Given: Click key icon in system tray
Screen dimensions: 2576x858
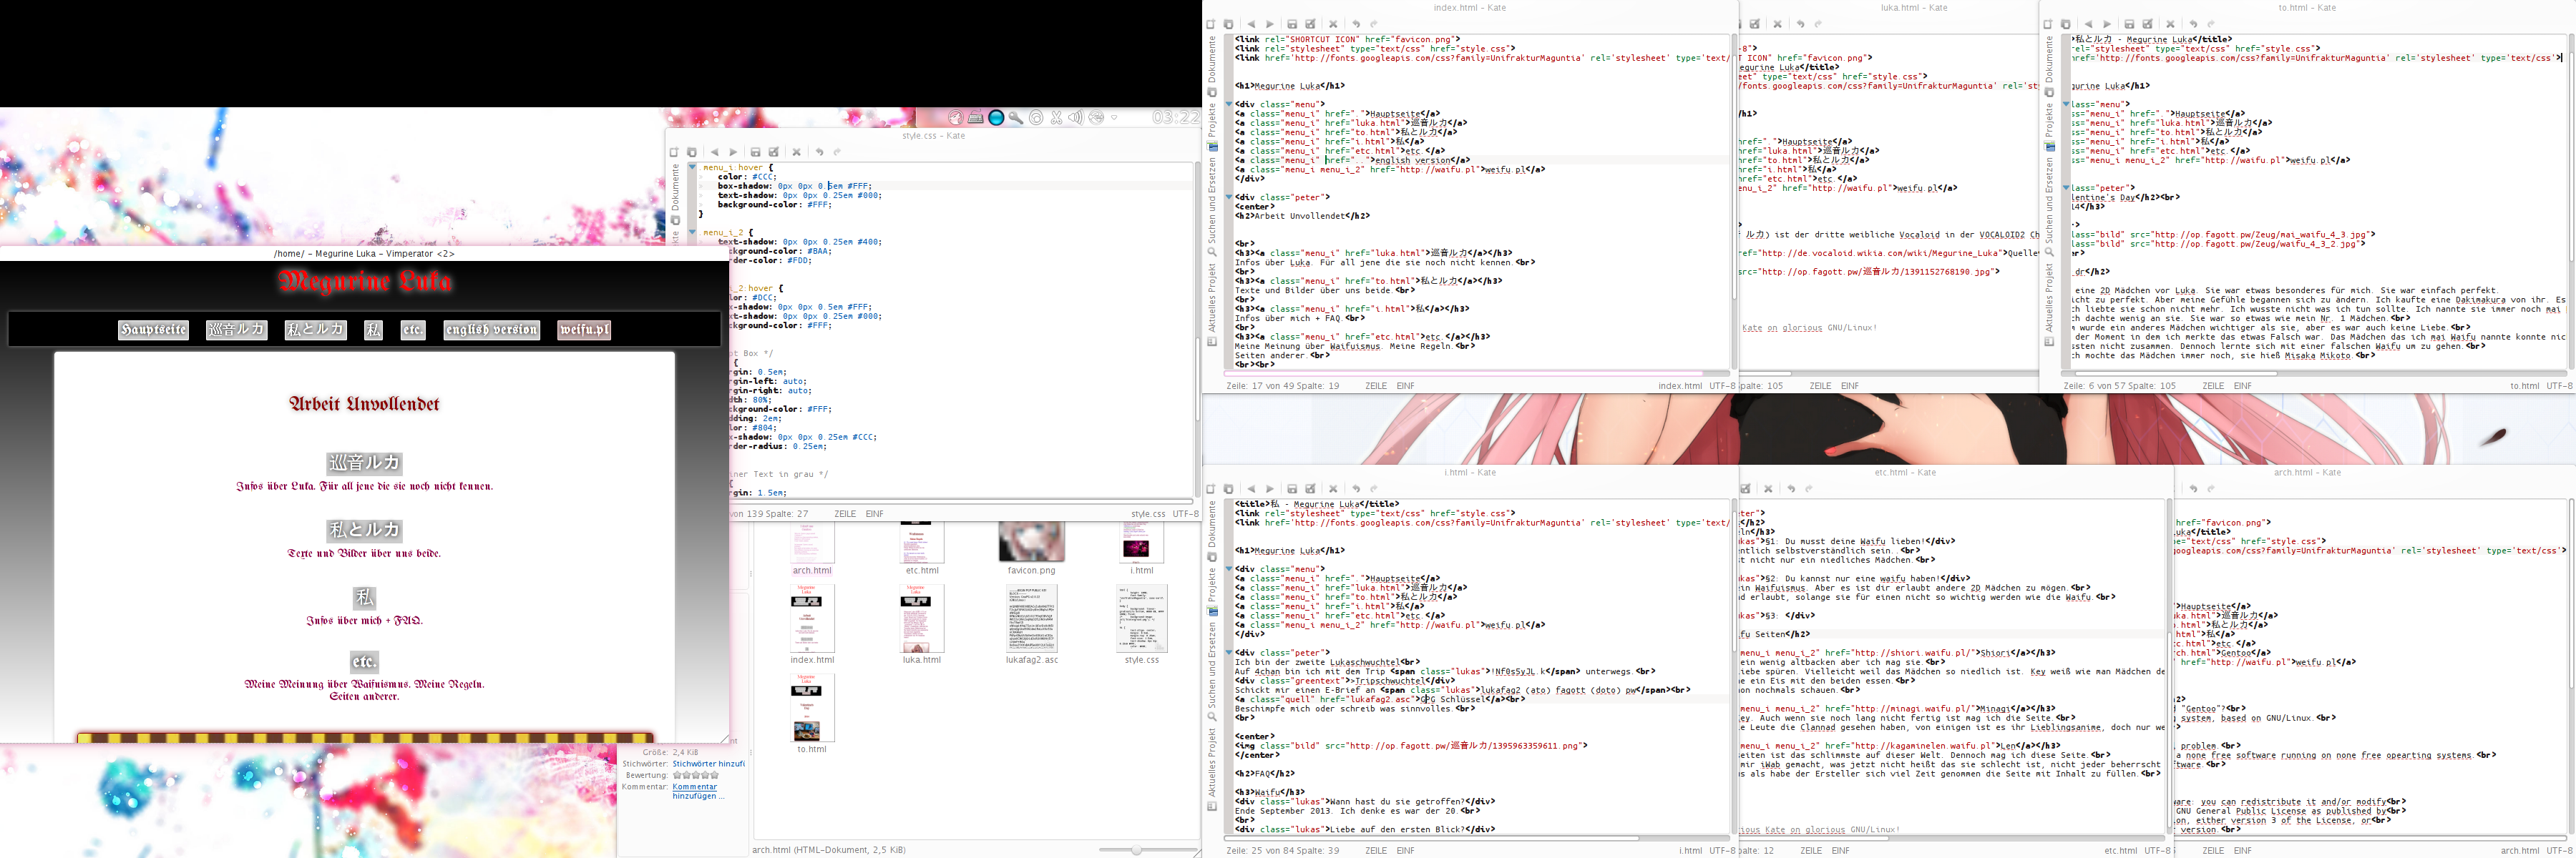Looking at the screenshot, I should 1016,118.
